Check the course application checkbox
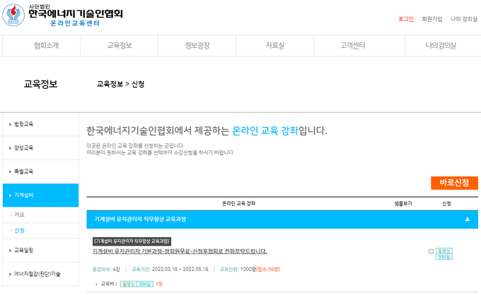 point(431,251)
